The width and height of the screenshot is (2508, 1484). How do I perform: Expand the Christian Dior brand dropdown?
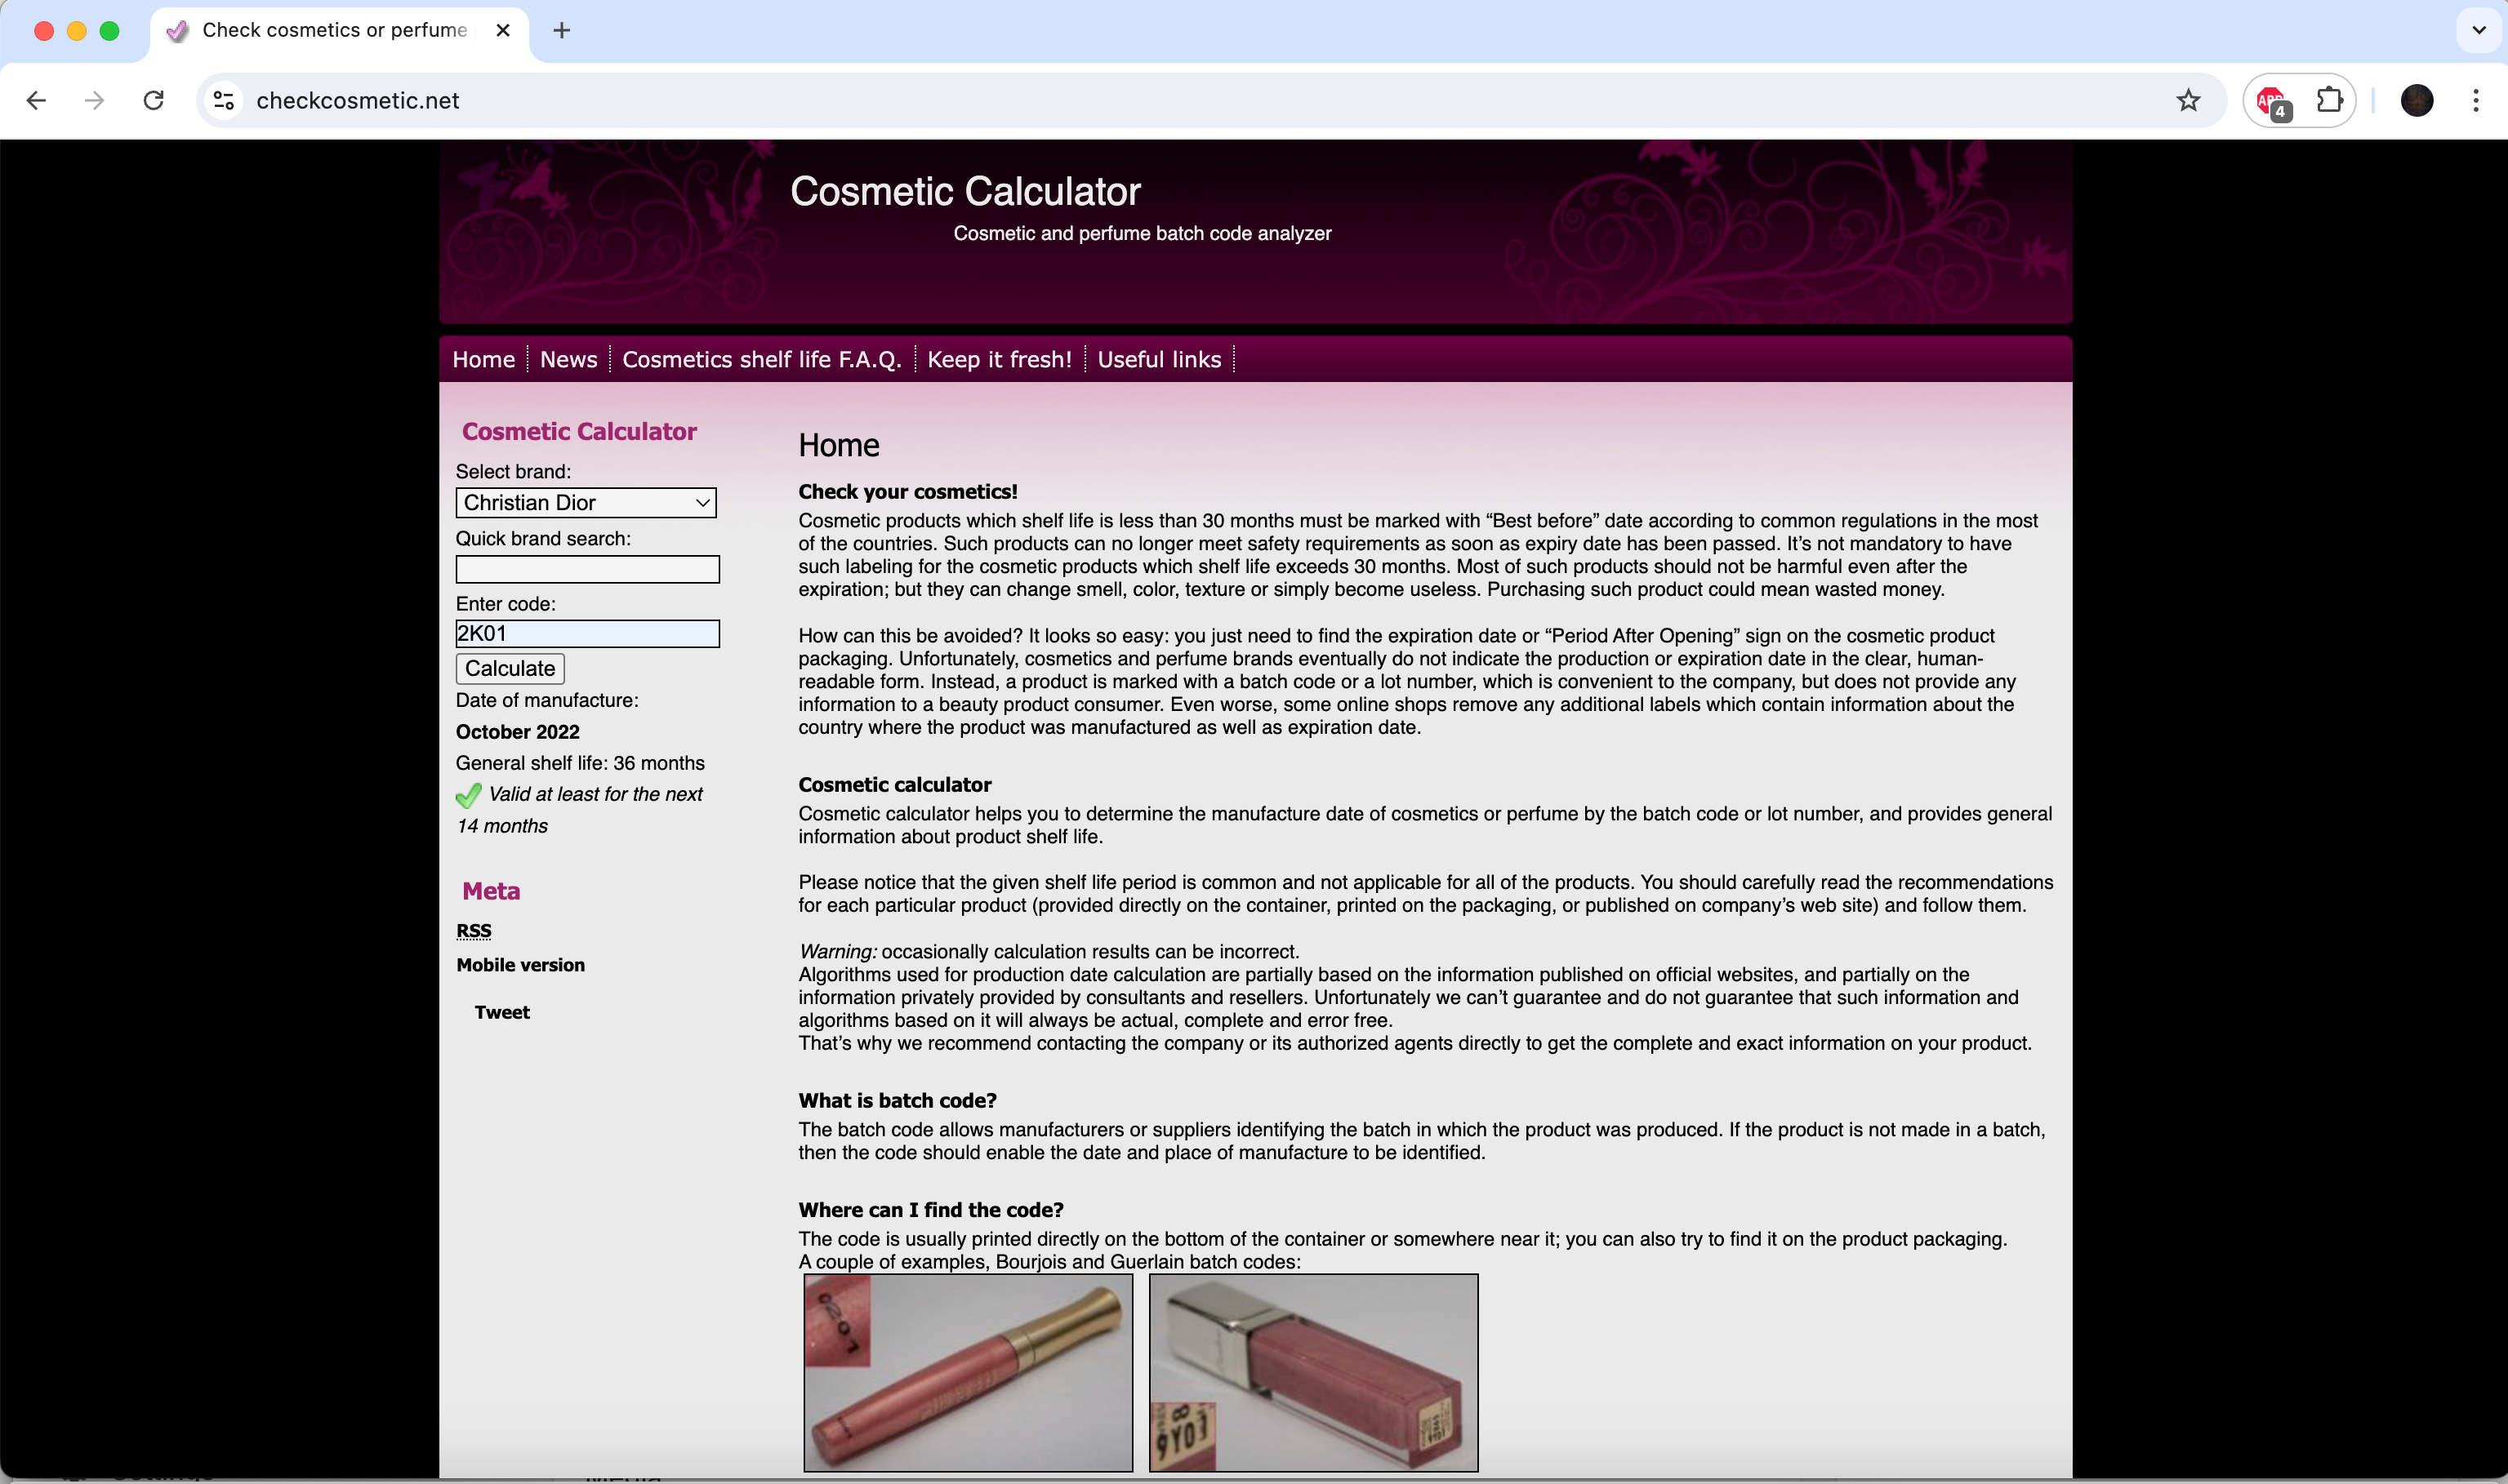(x=586, y=502)
